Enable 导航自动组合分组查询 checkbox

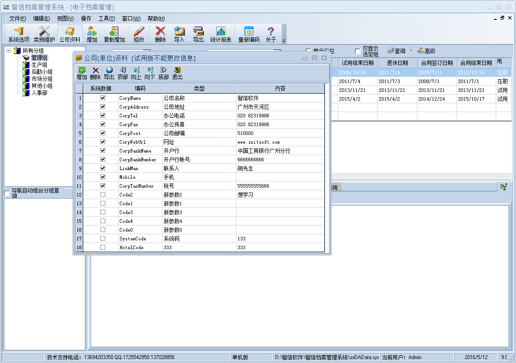click(7, 193)
